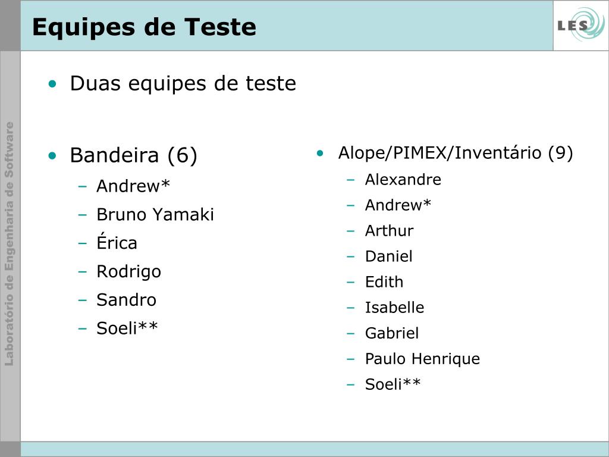Click the Rodrigo list item
Screen dimensions: 609x457
coord(129,271)
